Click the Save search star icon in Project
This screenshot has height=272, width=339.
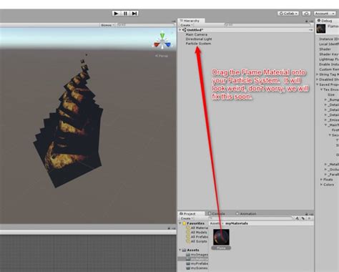pos(309,218)
